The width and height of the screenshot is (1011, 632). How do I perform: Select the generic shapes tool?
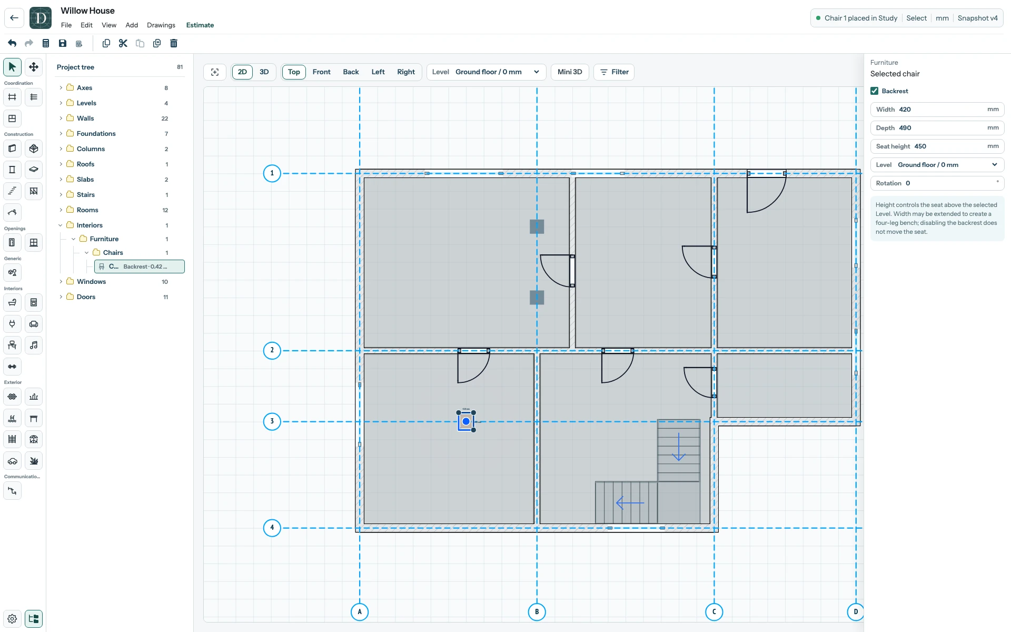[x=12, y=273]
